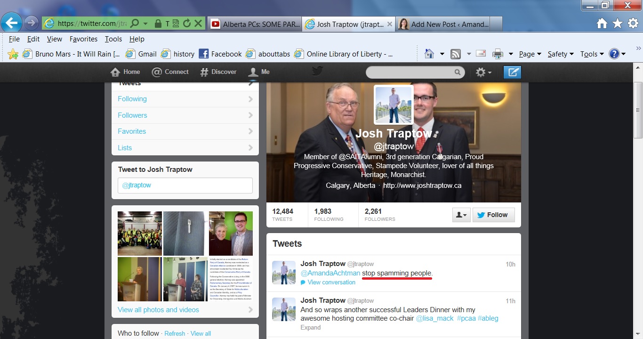Open the Favorites menu
643x339 pixels.
click(x=83, y=39)
